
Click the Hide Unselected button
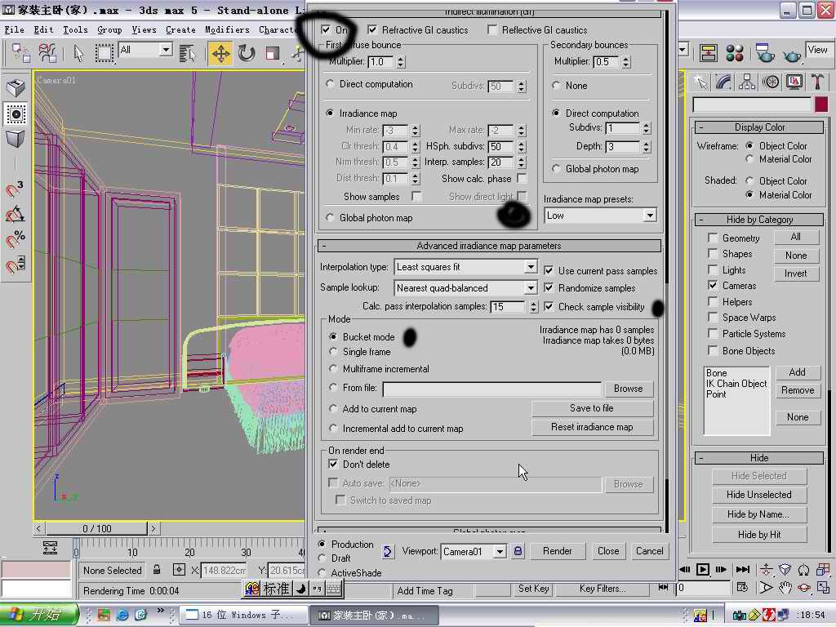click(x=759, y=495)
